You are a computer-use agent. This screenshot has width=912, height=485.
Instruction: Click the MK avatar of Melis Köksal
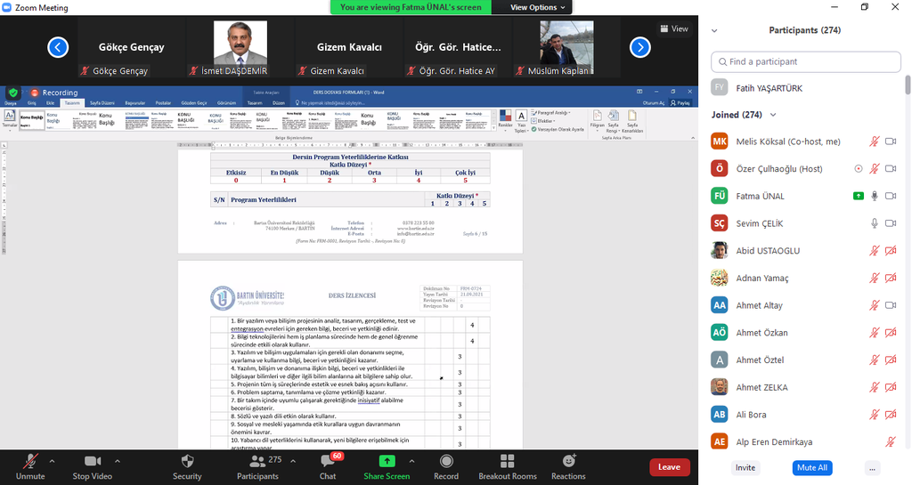click(720, 141)
